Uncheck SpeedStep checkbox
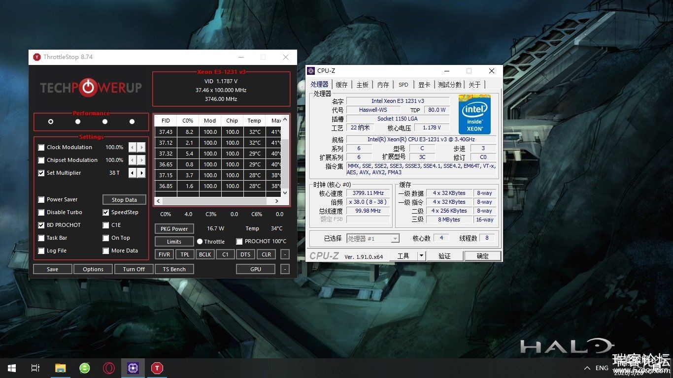The height and width of the screenshot is (378, 673). (106, 212)
